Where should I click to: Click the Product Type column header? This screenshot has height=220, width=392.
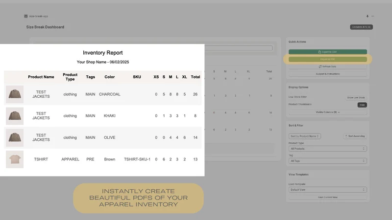pos(70,77)
